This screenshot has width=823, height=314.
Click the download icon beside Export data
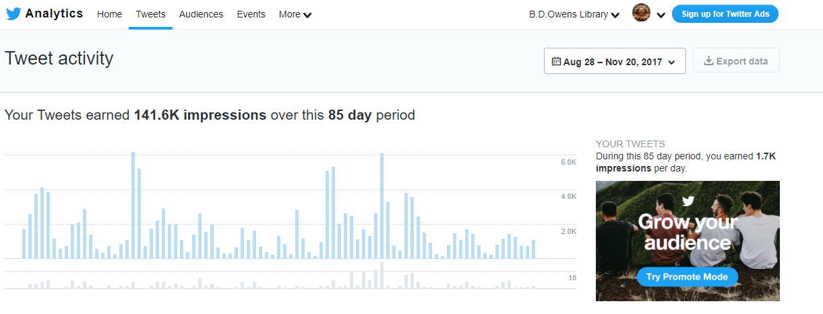[708, 61]
